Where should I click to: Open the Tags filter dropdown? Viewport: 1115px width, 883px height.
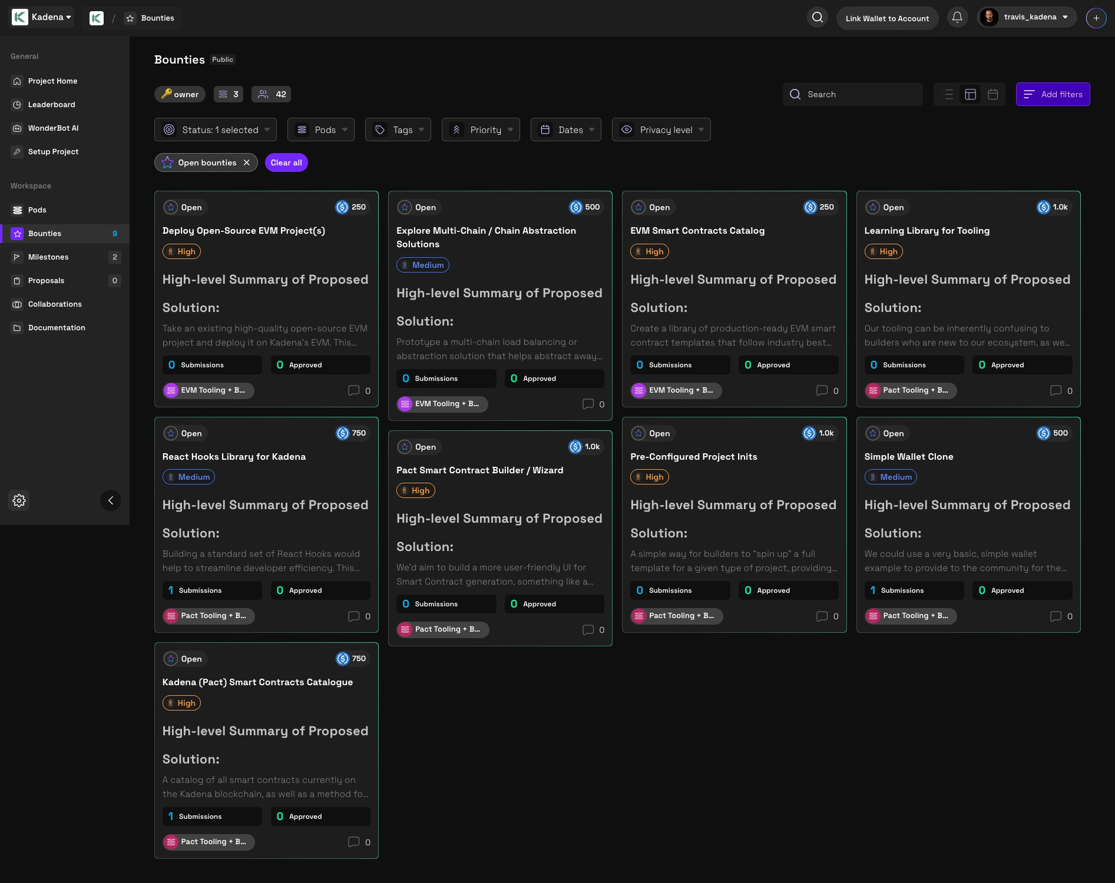pyautogui.click(x=398, y=130)
